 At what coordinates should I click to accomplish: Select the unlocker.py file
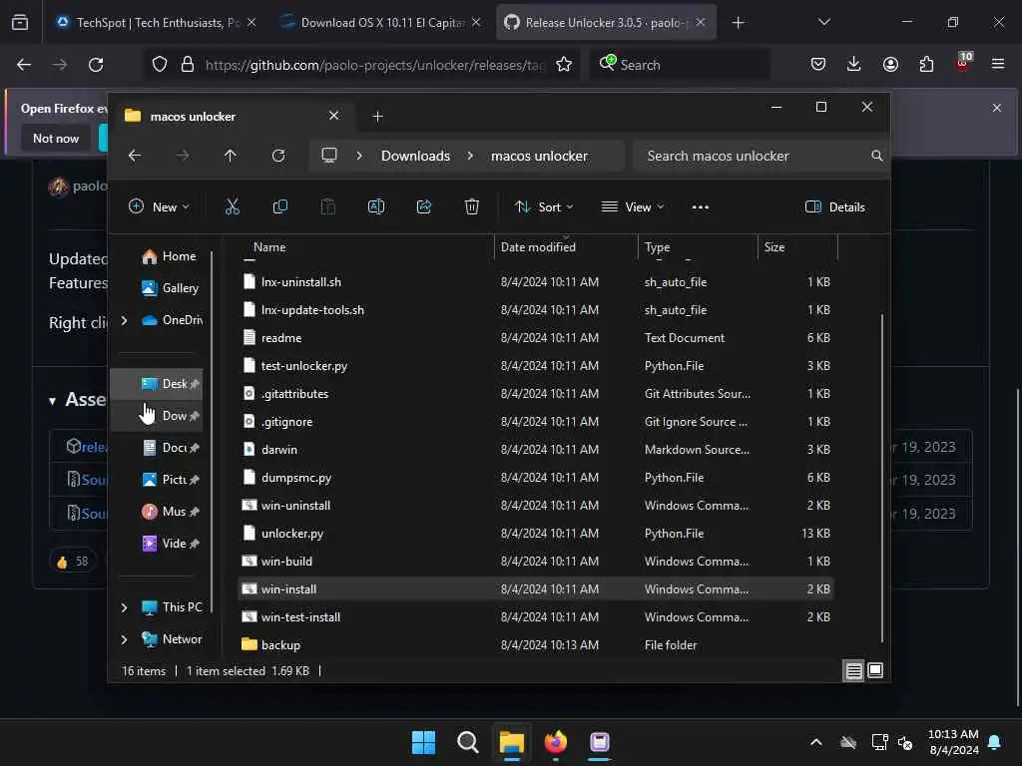[x=536, y=533]
